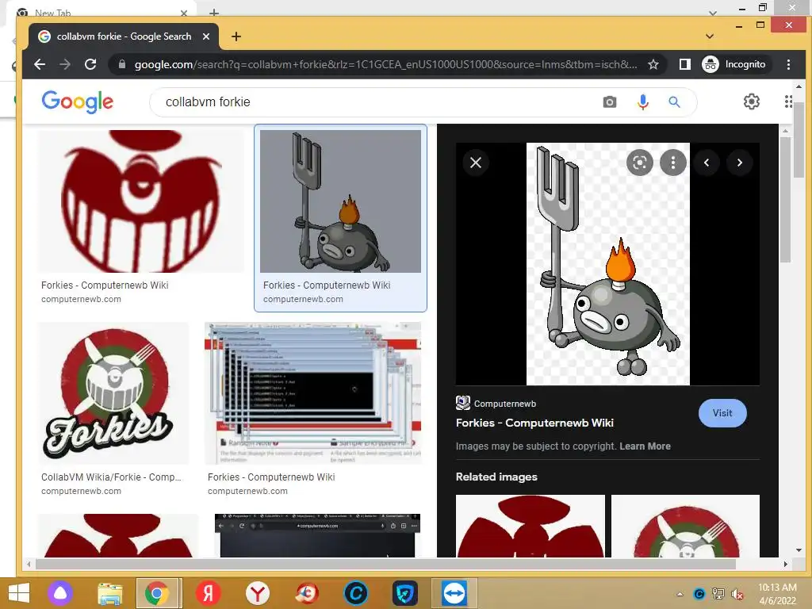Open Google Chrome taskbar icon
The width and height of the screenshot is (812, 609).
pyautogui.click(x=157, y=593)
